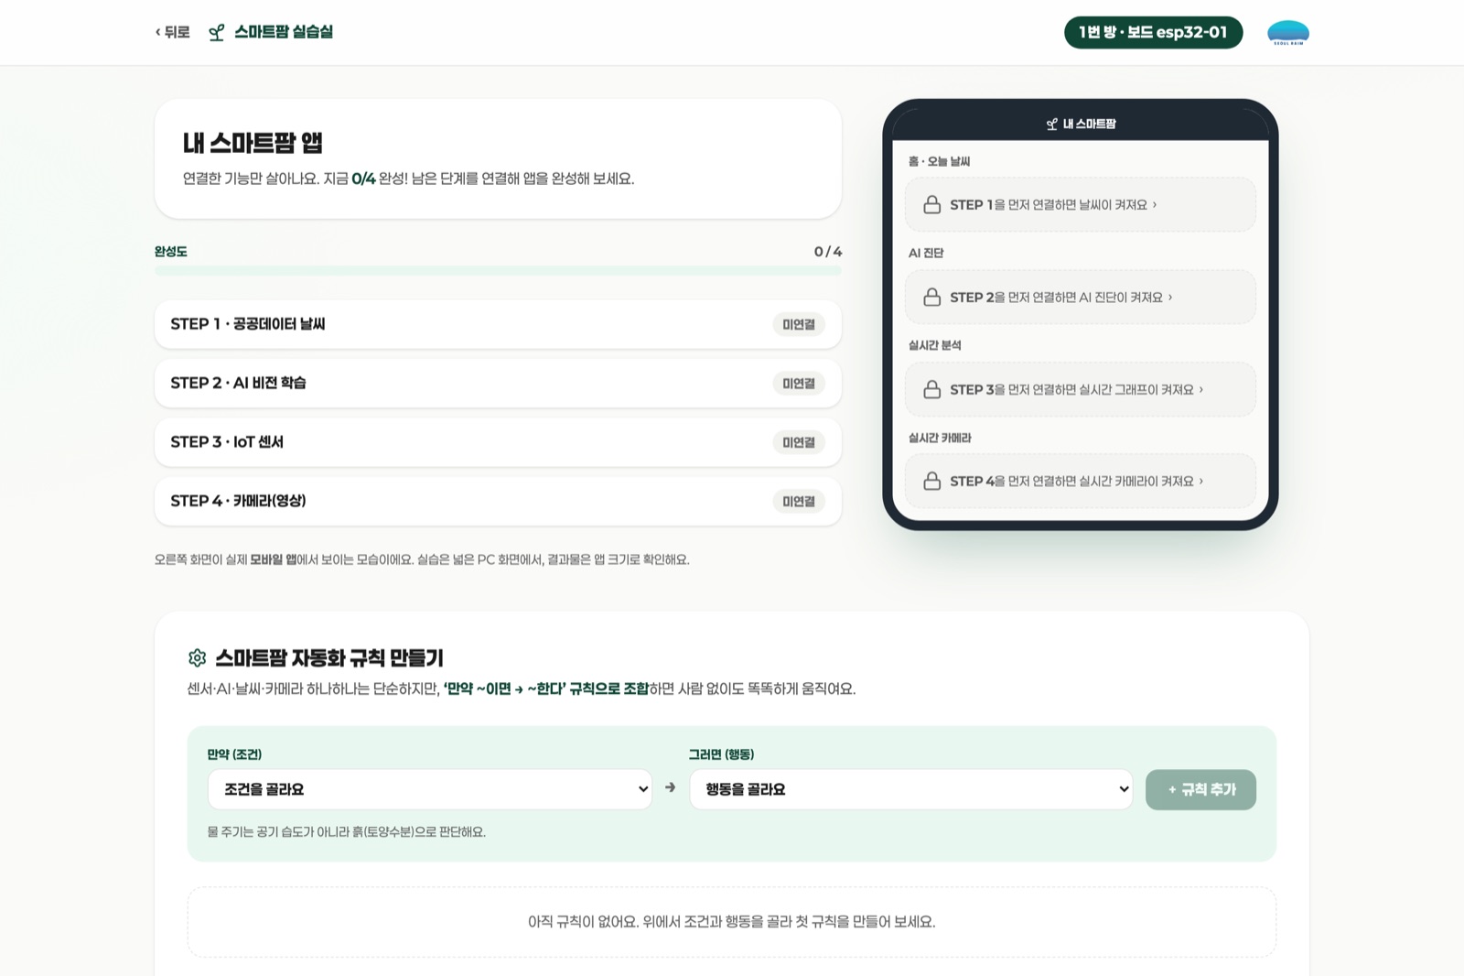1464x976 pixels.
Task: Click the 내 스마트팜 앱 heading
Action: tap(253, 143)
